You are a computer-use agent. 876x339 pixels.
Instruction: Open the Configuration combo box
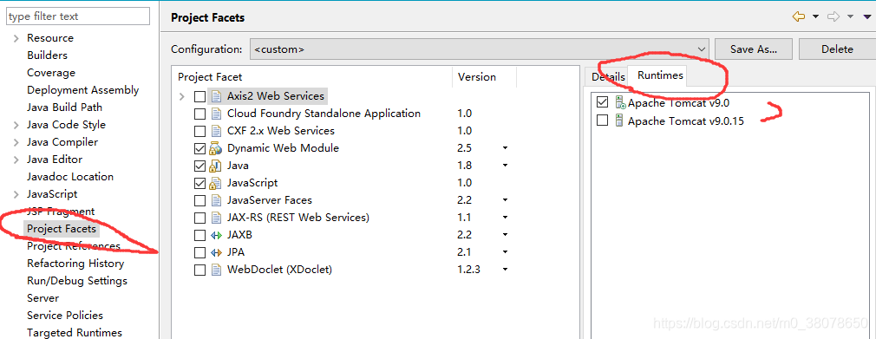point(479,49)
